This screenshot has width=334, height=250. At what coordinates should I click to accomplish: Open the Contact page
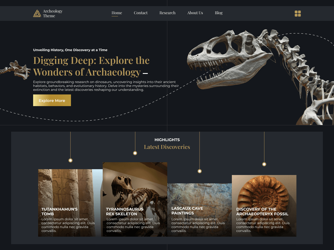tap(141, 13)
